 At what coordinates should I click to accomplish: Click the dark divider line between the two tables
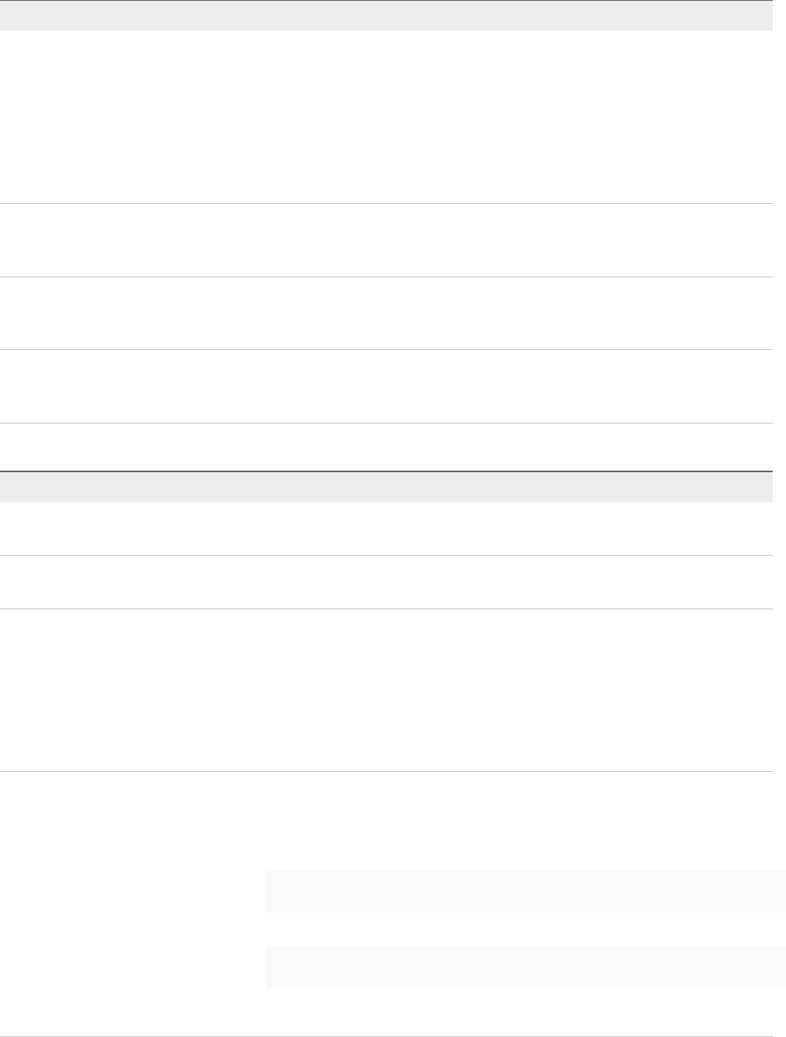[386, 471]
